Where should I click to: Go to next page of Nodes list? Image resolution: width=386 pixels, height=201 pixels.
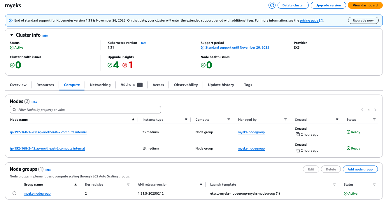[x=375, y=110]
